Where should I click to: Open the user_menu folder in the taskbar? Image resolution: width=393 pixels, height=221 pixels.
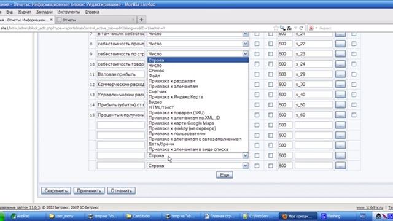coord(61,216)
